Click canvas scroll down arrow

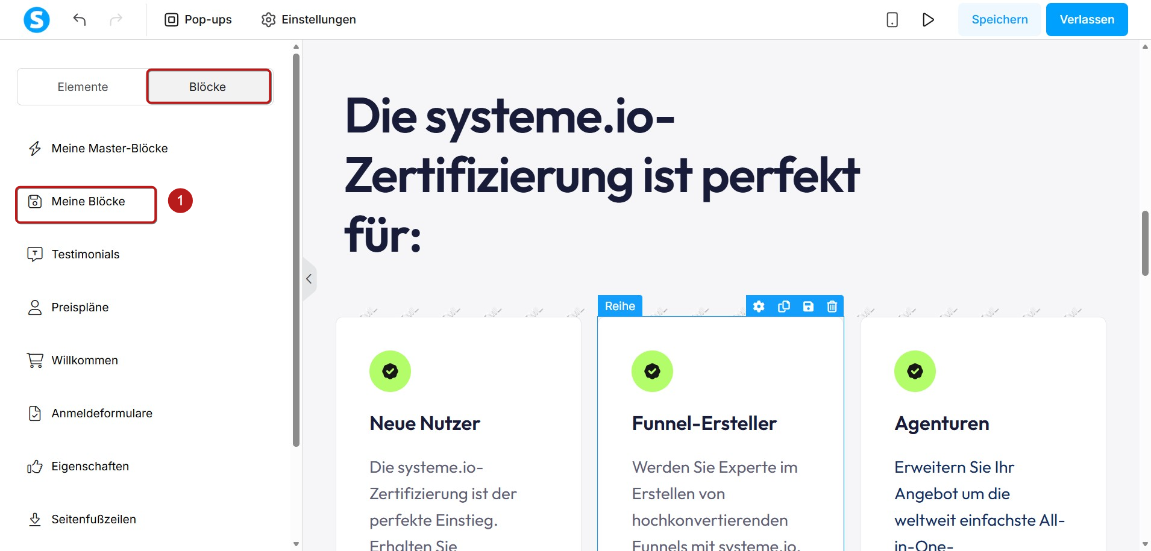pyautogui.click(x=1145, y=544)
